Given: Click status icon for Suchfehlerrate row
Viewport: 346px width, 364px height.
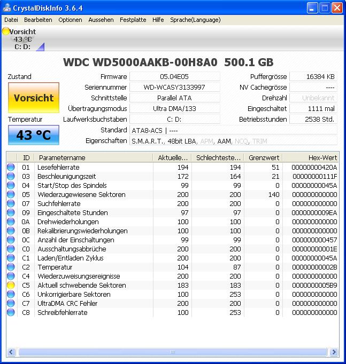Looking at the screenshot, I should tap(11, 203).
